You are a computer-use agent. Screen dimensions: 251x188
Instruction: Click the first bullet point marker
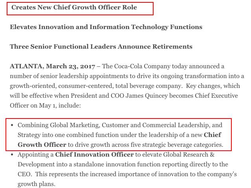click(13, 125)
